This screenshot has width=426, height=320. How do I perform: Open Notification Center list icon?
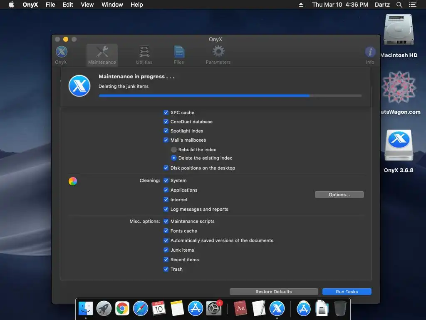pos(412,5)
